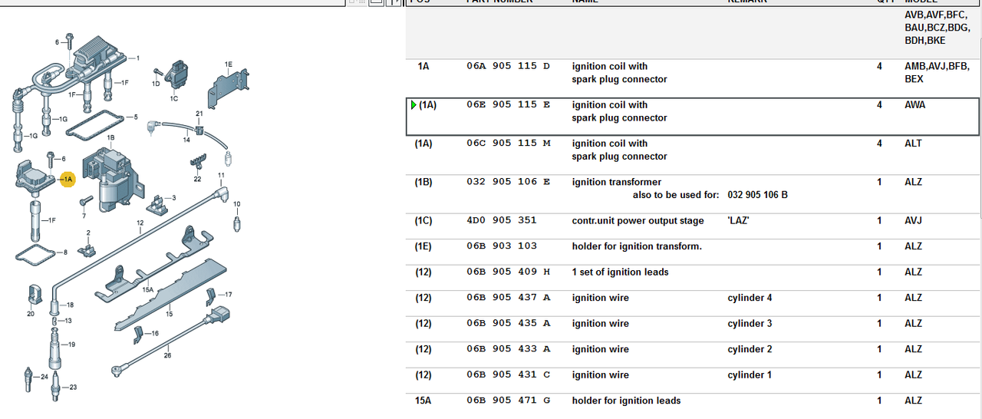This screenshot has height=419, width=982.
Task: Select part number 06B 905 409 H
Action: 508,272
